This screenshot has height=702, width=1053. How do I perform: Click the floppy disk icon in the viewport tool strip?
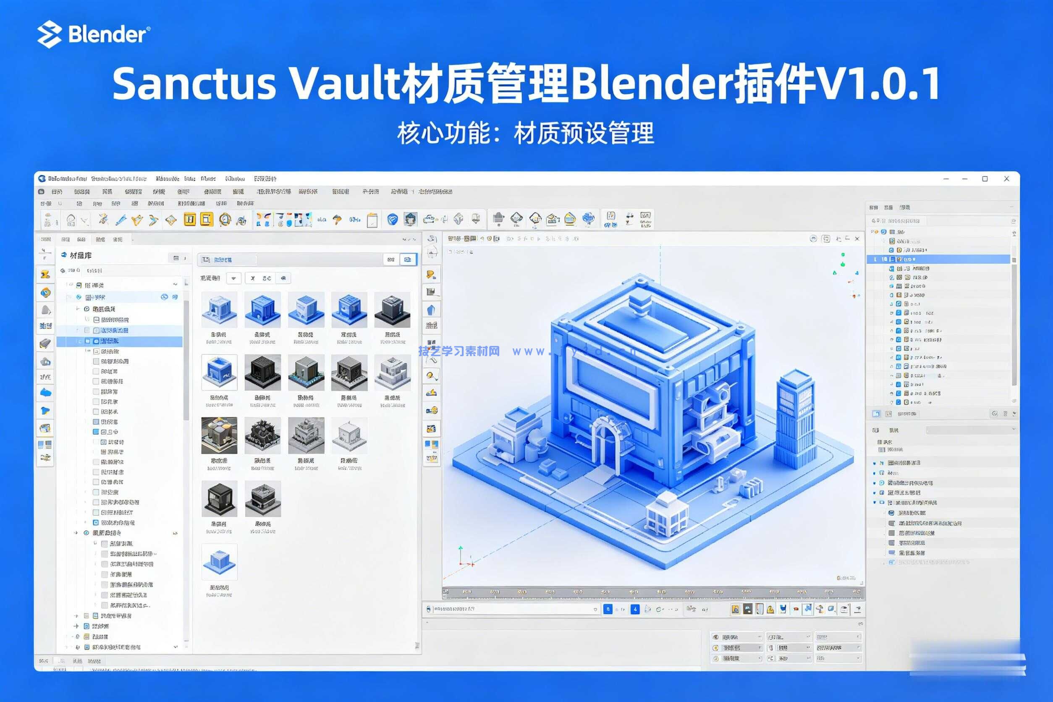pos(431,292)
